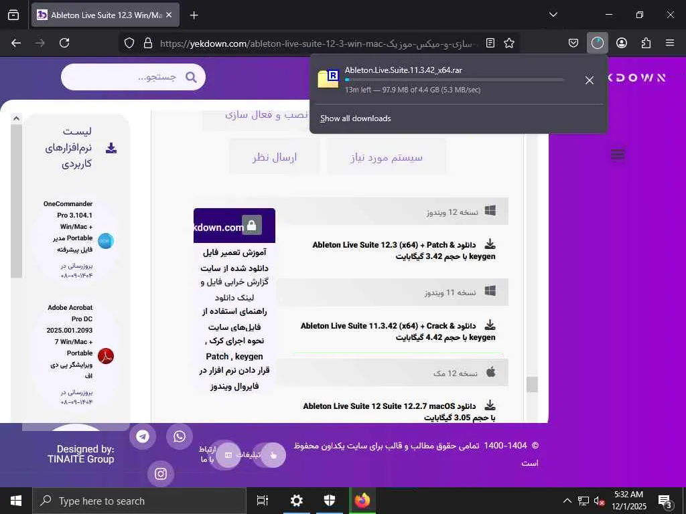Open the سیستم مورد نیاز tab
This screenshot has height=514, width=686.
[x=387, y=157]
